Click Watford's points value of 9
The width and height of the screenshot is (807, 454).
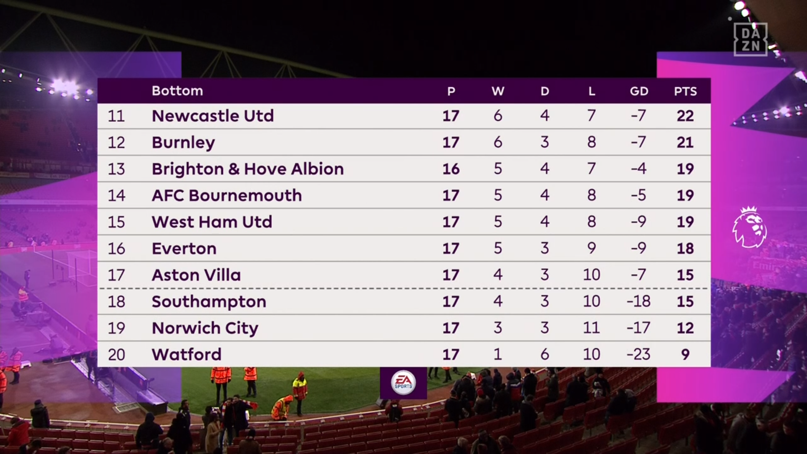685,354
